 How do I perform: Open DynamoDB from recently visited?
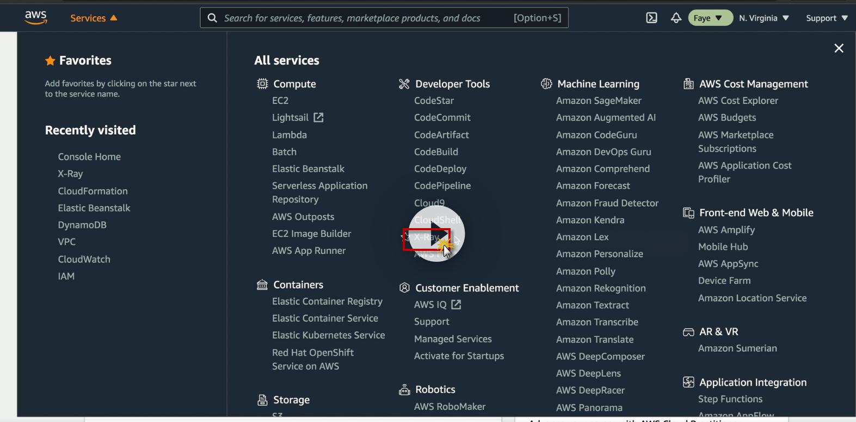[82, 225]
